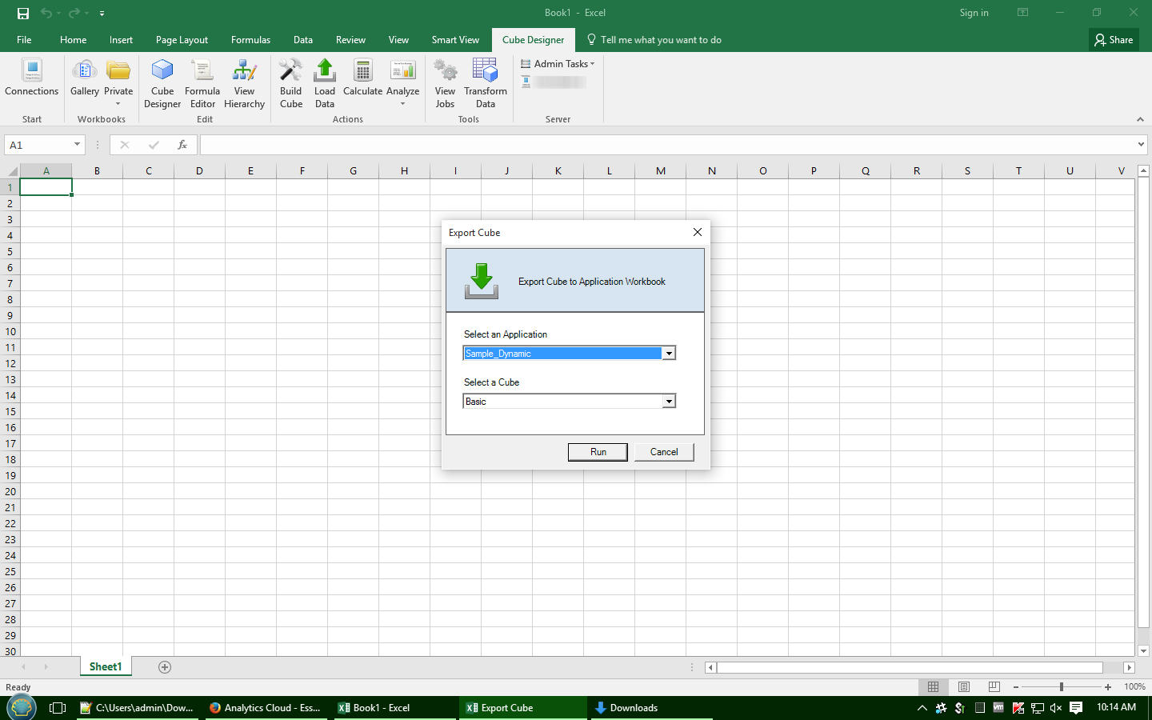The height and width of the screenshot is (720, 1152).
Task: Click View Hierarchy icon
Action: [x=244, y=84]
